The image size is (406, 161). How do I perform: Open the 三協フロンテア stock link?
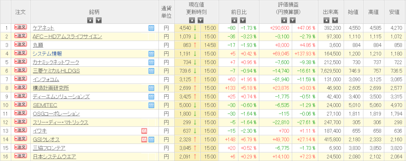(x=49, y=148)
